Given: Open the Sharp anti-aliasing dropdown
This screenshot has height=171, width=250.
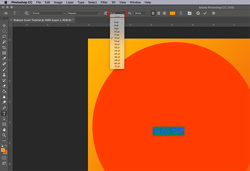Looking at the screenshot, I should (x=141, y=13).
